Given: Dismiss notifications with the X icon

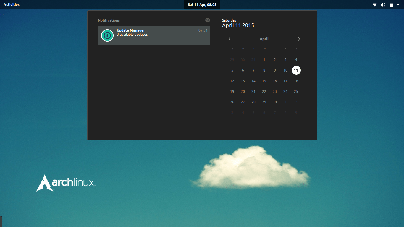Looking at the screenshot, I should tap(207, 20).
